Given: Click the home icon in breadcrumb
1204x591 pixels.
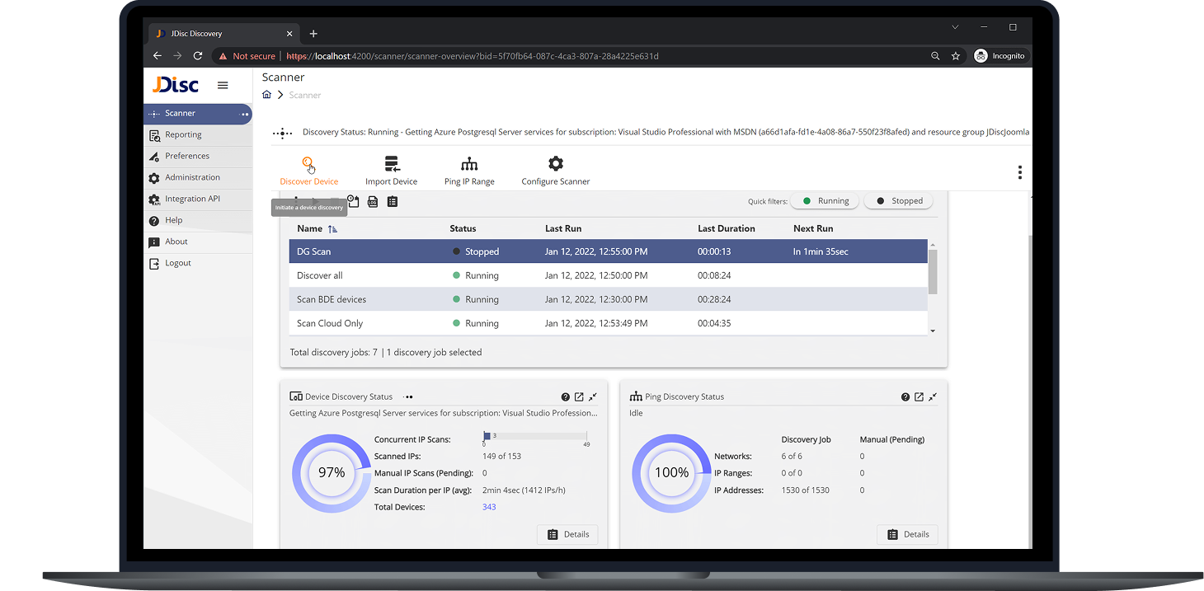Looking at the screenshot, I should pos(266,95).
